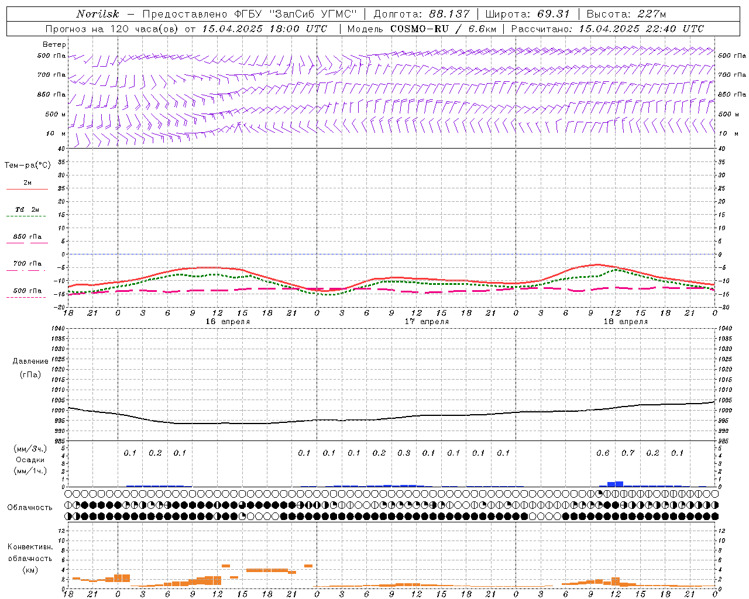This screenshot has width=749, height=599.
Task: Click the 'Широта: 69.31' latitude value
Action: point(528,14)
